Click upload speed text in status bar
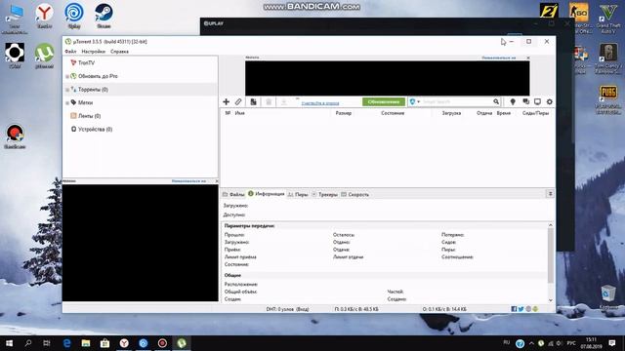Screen dimensions: 625x351 point(444,309)
